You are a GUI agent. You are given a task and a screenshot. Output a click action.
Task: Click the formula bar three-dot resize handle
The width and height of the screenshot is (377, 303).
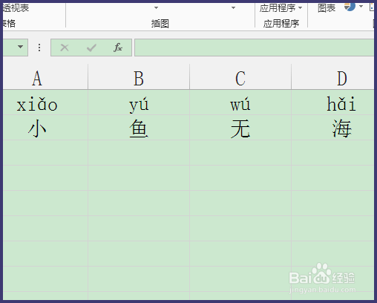coord(39,48)
